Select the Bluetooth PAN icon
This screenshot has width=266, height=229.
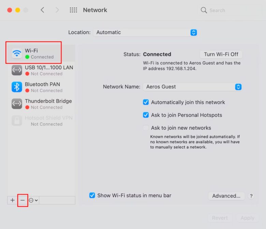tap(17, 87)
